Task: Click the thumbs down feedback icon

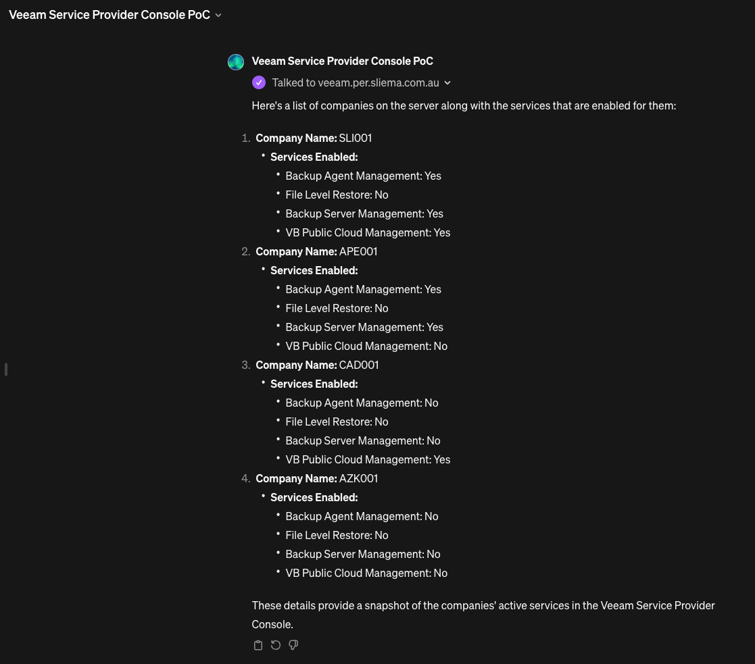Action: coord(293,645)
